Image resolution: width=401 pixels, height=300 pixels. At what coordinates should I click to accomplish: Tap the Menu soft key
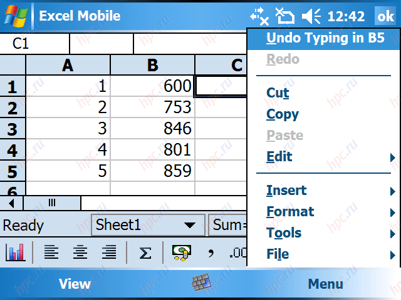[x=325, y=284]
